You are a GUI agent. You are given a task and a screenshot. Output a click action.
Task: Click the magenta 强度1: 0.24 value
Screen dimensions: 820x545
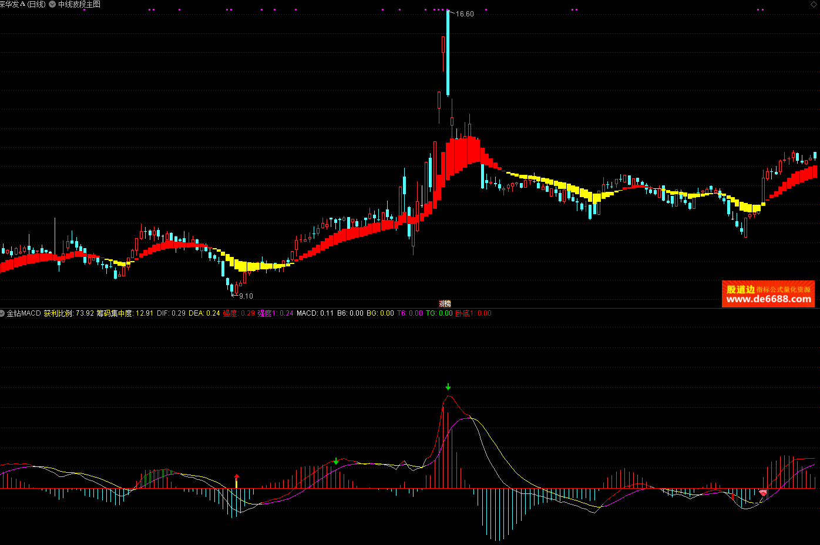click(275, 313)
